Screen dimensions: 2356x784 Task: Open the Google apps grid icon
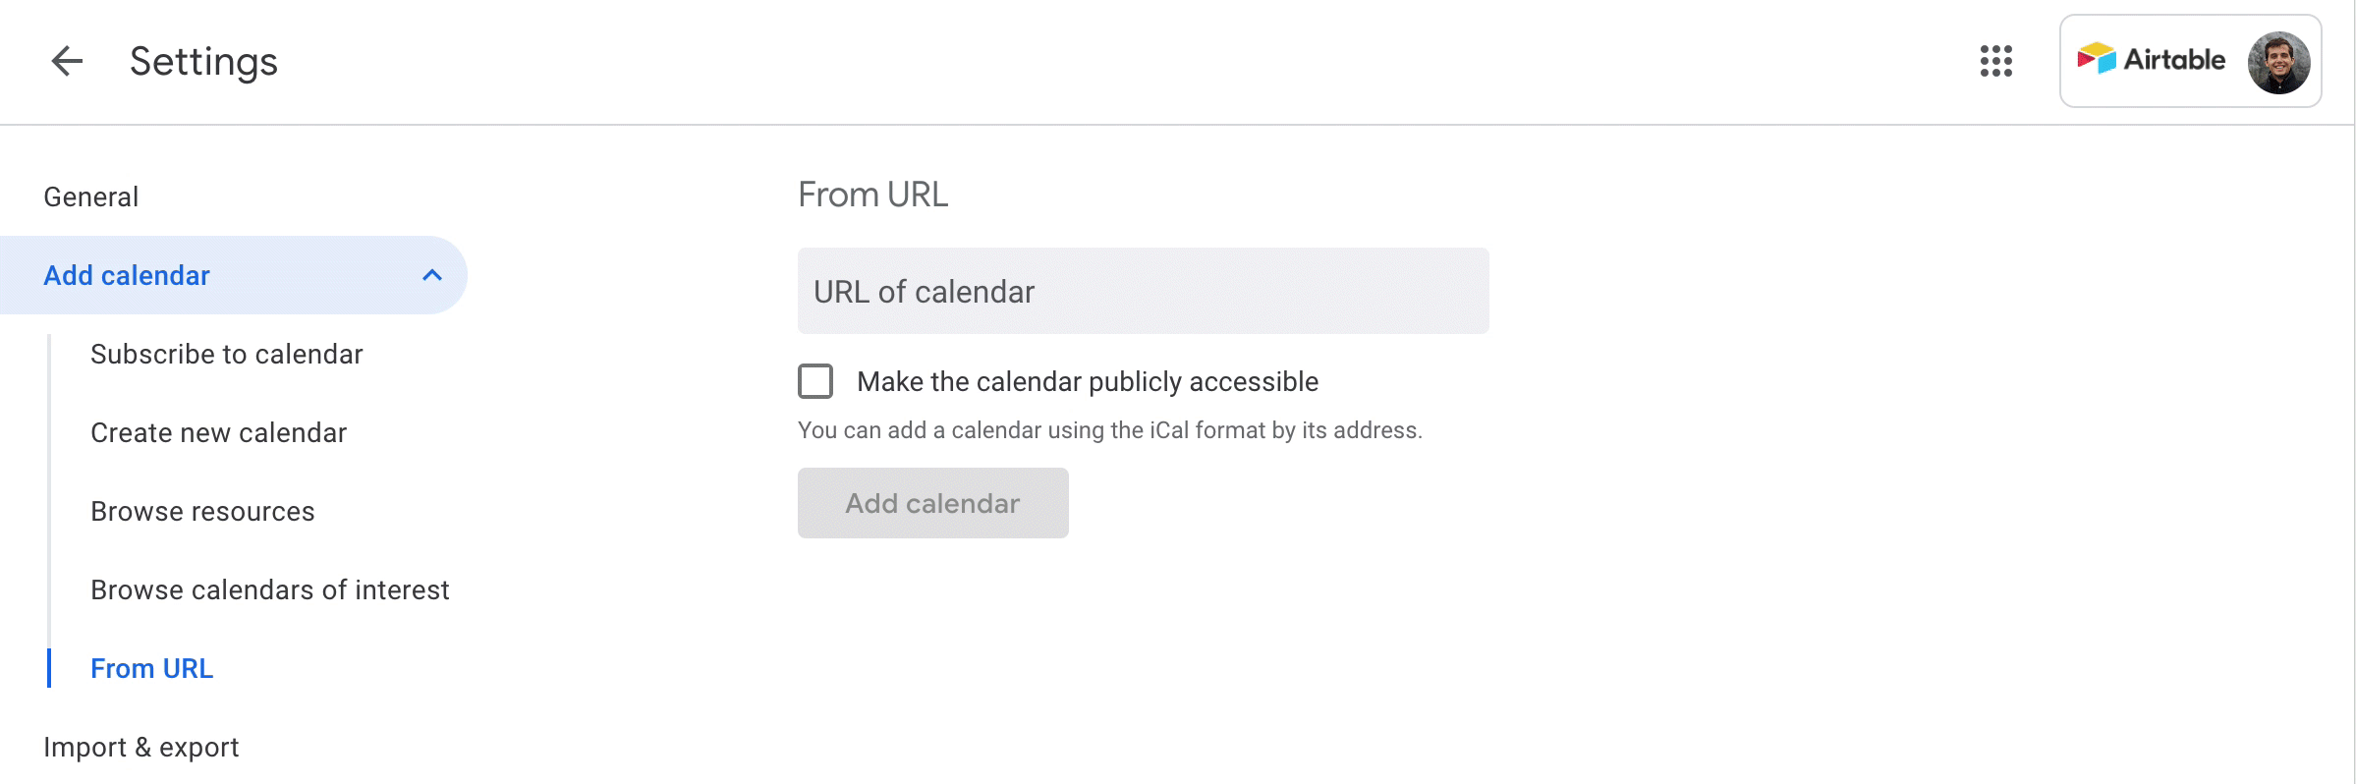(1995, 61)
